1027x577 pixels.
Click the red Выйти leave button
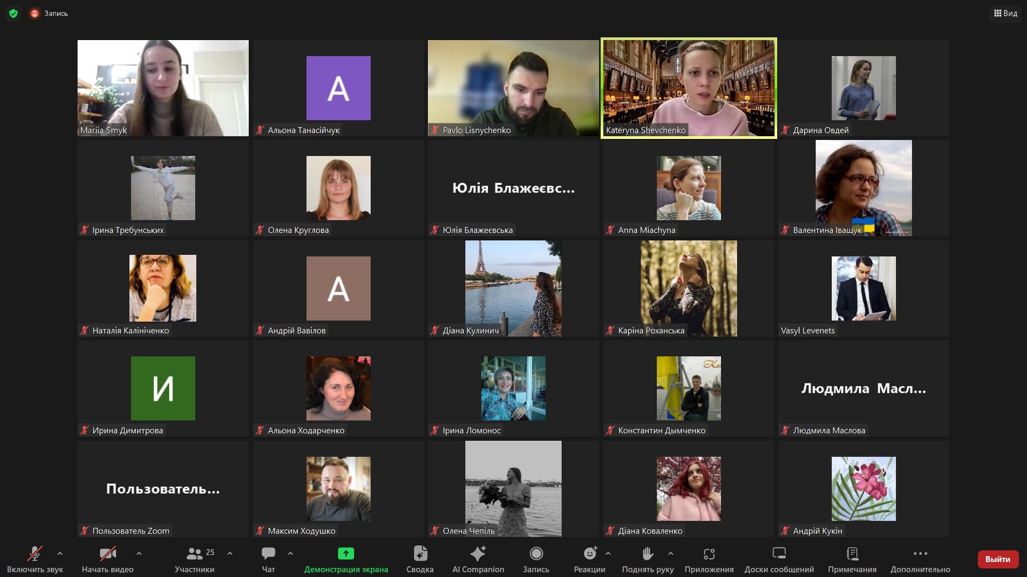click(x=998, y=559)
